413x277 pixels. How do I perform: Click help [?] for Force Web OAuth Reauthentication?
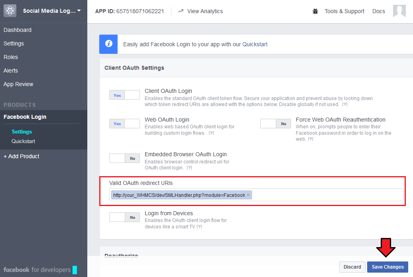point(311,139)
